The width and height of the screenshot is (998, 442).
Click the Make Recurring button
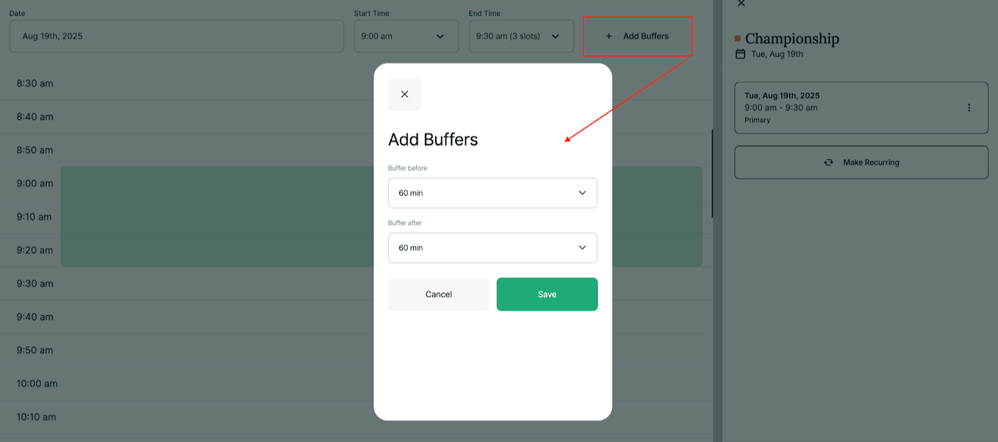[x=861, y=162]
